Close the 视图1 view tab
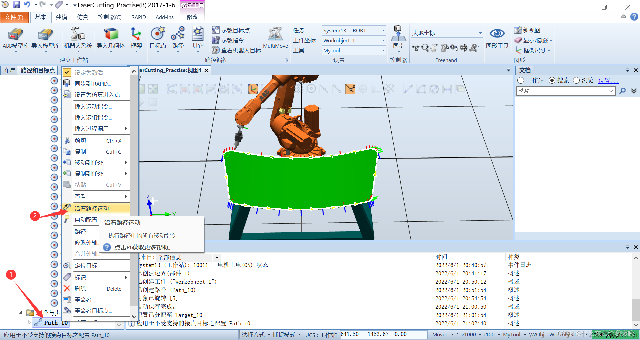Screen dimensions: 640x340 point(206,70)
